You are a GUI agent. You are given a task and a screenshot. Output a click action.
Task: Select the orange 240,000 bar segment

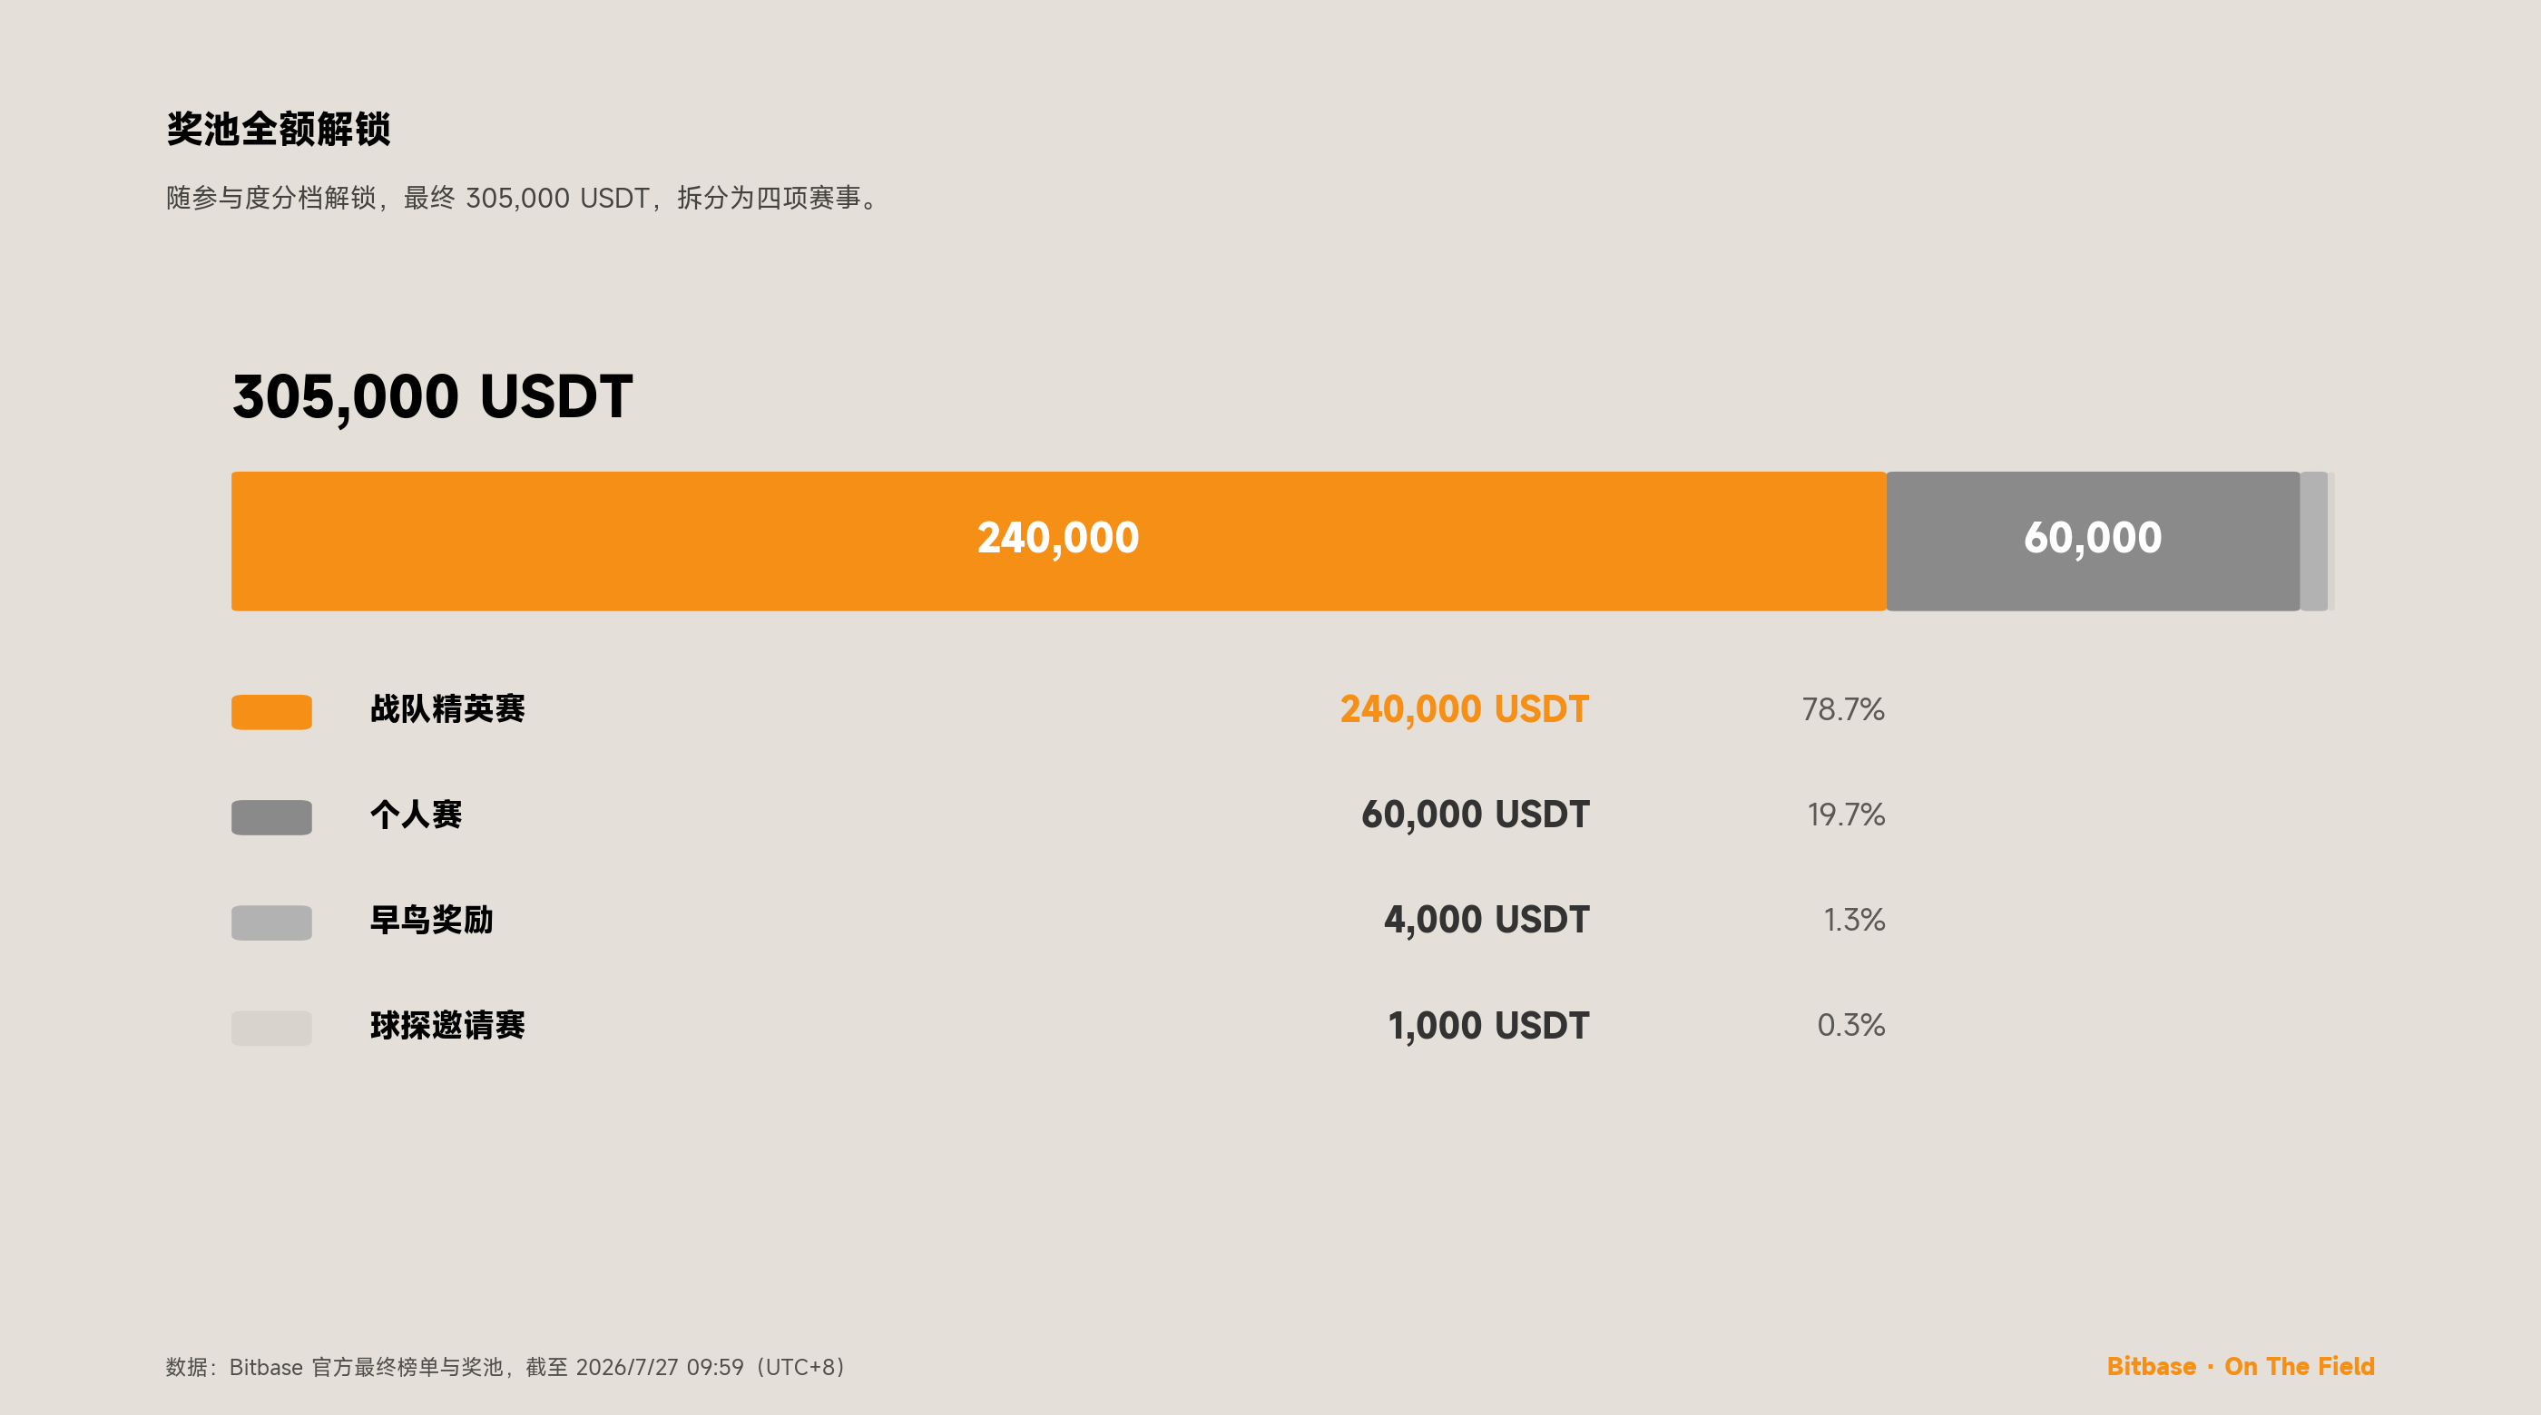click(x=1058, y=541)
